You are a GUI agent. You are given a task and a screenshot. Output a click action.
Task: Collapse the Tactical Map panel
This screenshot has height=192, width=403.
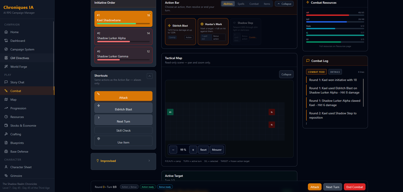point(286,74)
